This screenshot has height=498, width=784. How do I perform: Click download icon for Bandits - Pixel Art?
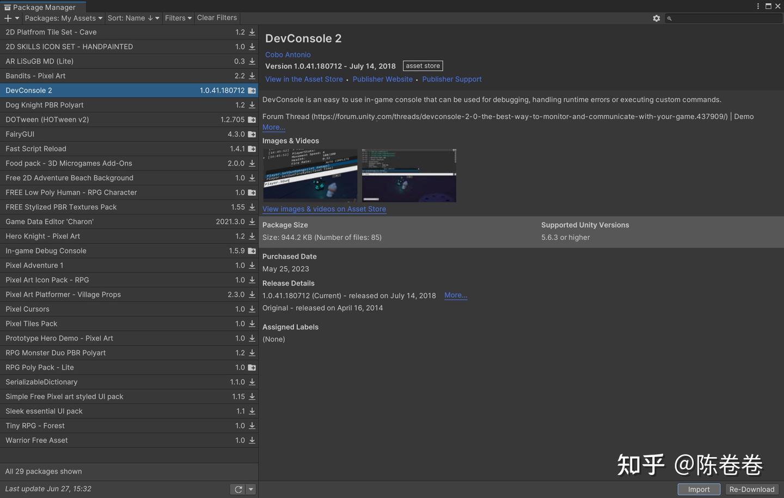252,76
